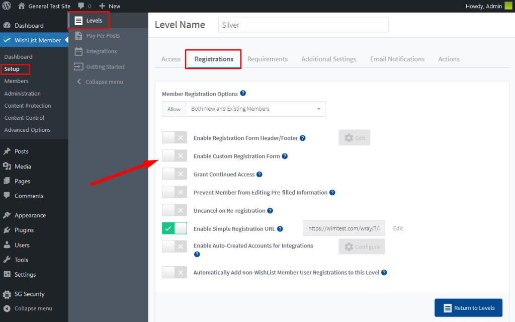Collapse the WishList Member submenu panel
This screenshot has height=322, width=515.
pyautogui.click(x=104, y=82)
